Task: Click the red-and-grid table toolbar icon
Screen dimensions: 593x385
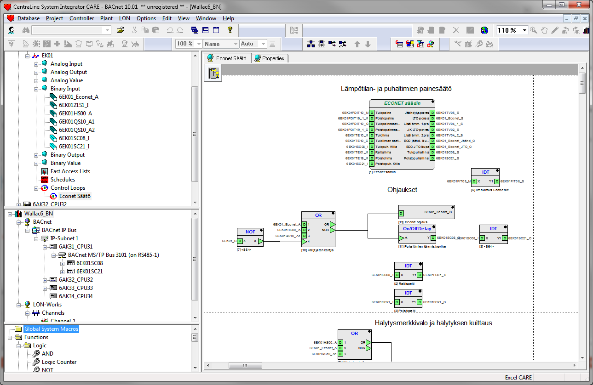Action: coord(399,44)
